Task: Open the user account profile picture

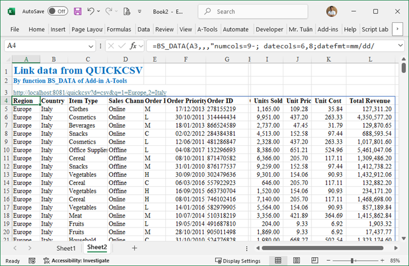Action: click(331, 12)
